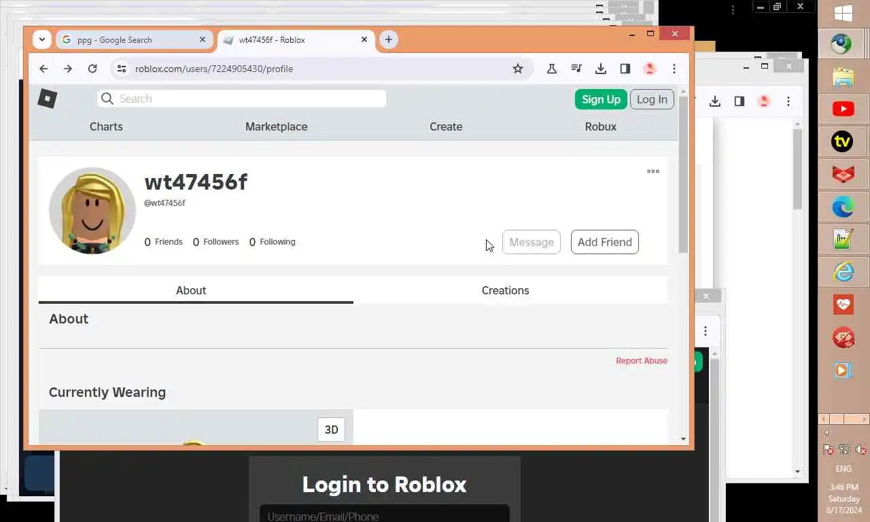Open the Chrome profile avatar
The height and width of the screenshot is (522, 870).
pyautogui.click(x=650, y=69)
